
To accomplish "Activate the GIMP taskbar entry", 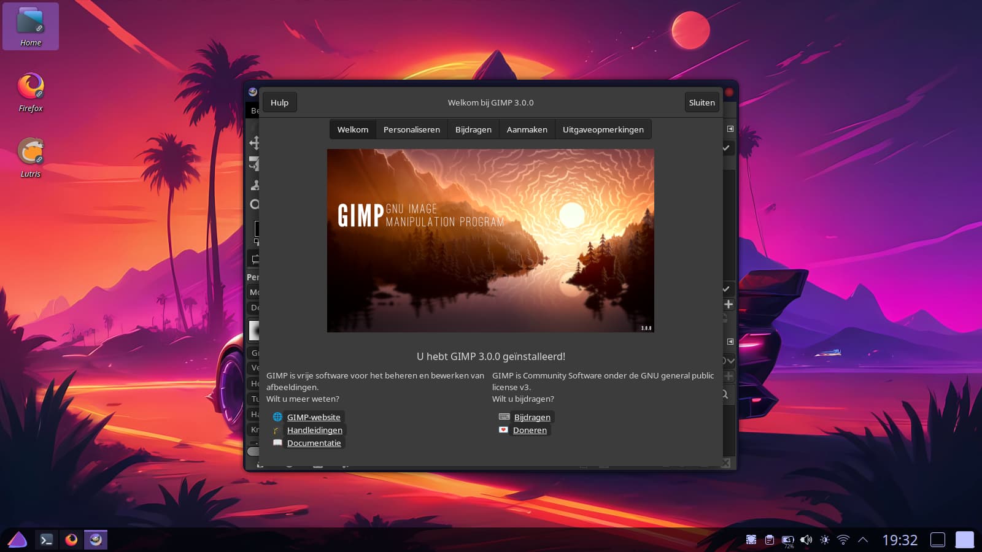I will pos(96,540).
